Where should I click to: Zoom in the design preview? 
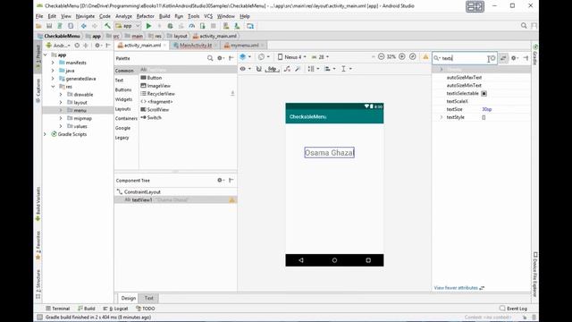[402, 57]
